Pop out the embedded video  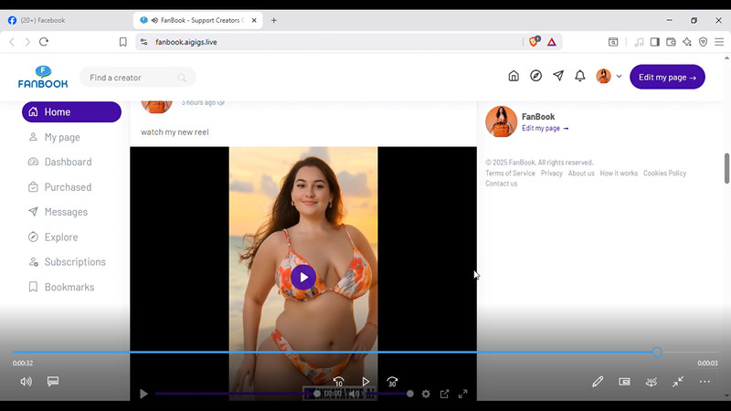(x=444, y=394)
